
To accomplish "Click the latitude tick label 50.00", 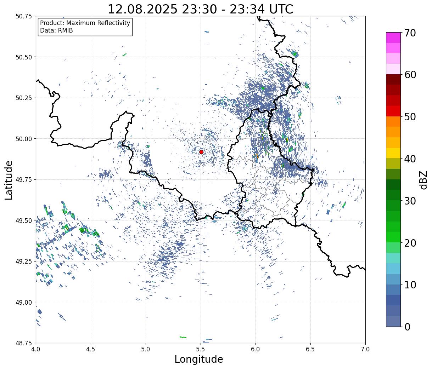I will pos(24,139).
